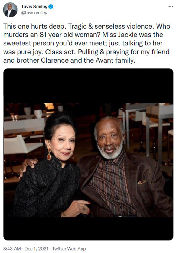This screenshot has width=176, height=253.
Task: Open the @tavissmiley handle link
Action: [34, 13]
